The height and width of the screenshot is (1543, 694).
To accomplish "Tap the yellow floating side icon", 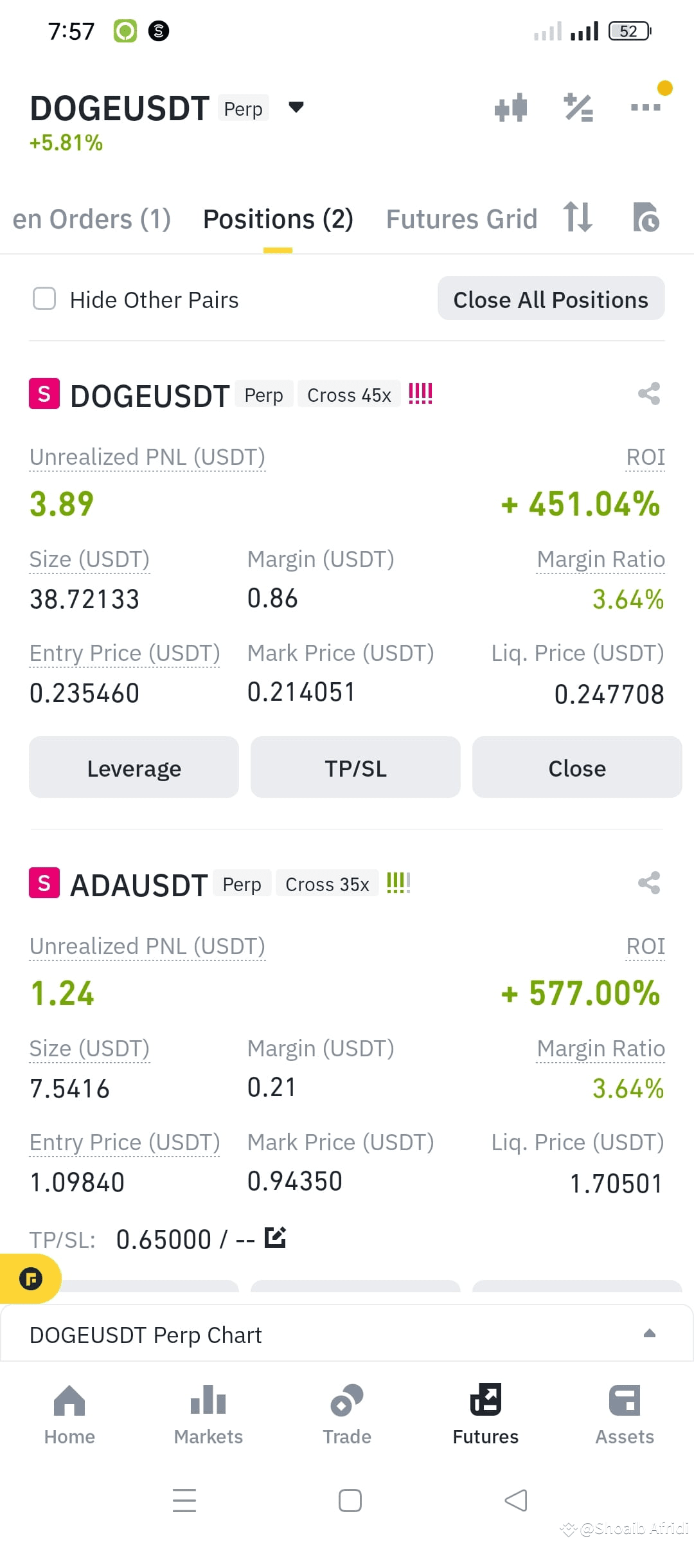I will [30, 1279].
